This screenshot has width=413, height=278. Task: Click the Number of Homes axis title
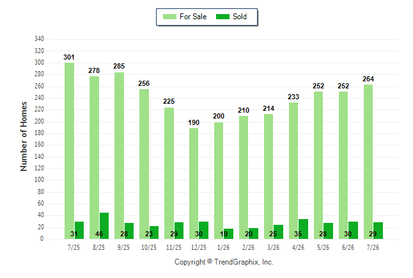coord(24,136)
